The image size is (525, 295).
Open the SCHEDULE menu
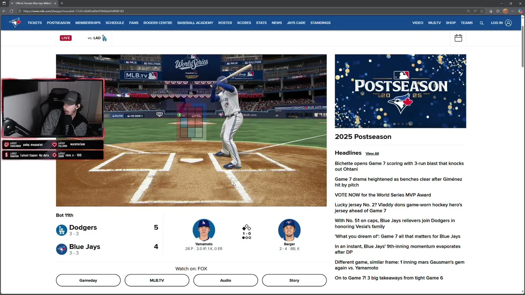coord(115,23)
